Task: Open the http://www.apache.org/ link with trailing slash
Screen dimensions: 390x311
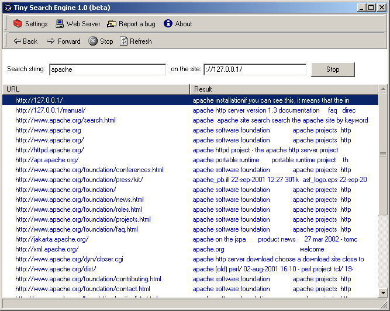Action: (50, 140)
